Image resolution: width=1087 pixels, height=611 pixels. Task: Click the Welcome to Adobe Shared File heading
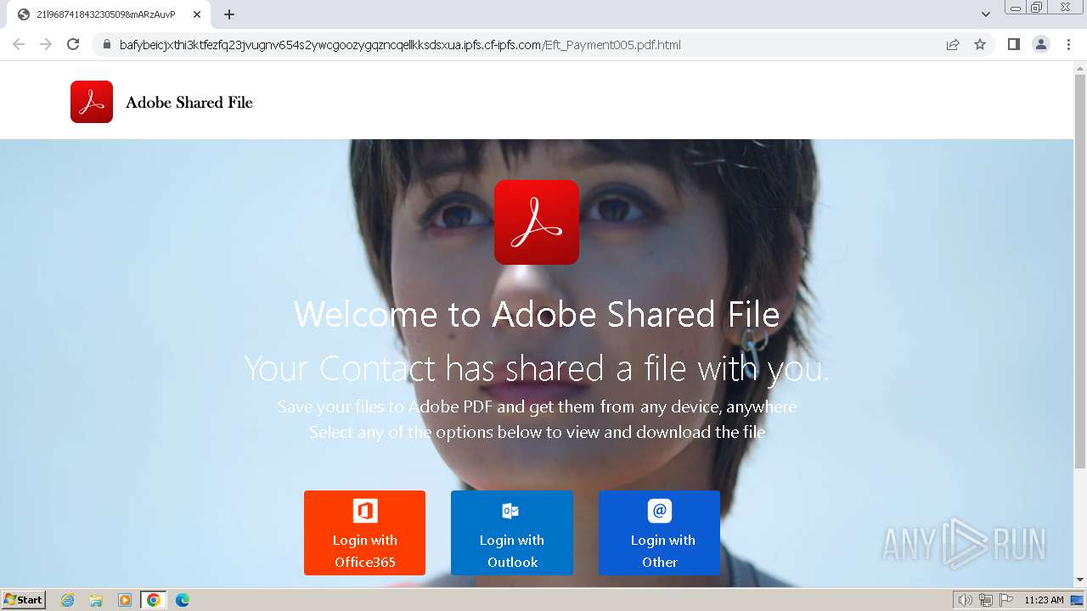coord(537,315)
